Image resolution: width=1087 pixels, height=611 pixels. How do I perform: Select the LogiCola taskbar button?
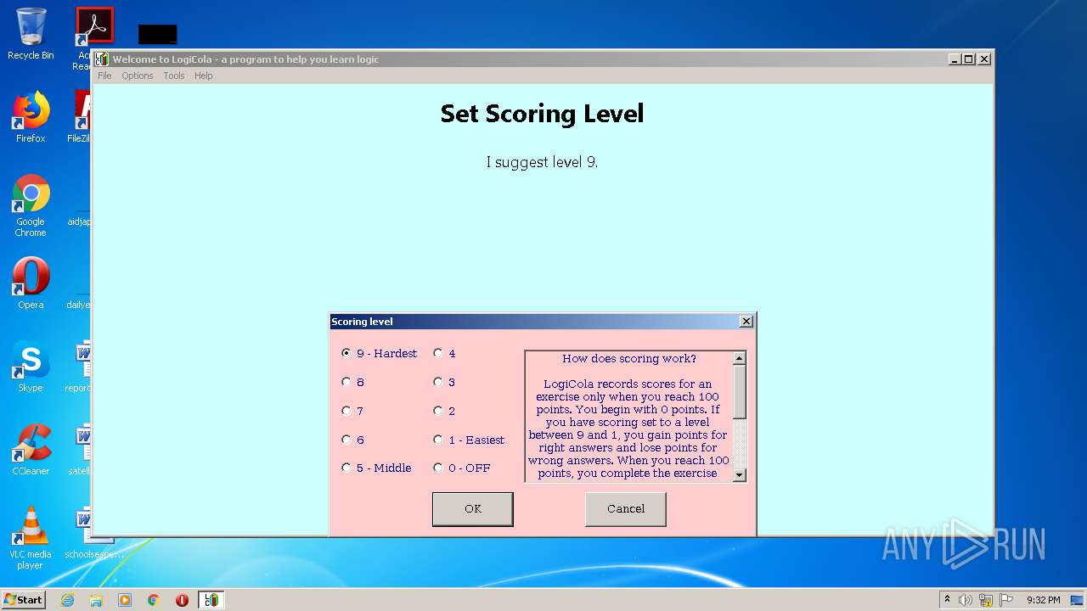(211, 600)
